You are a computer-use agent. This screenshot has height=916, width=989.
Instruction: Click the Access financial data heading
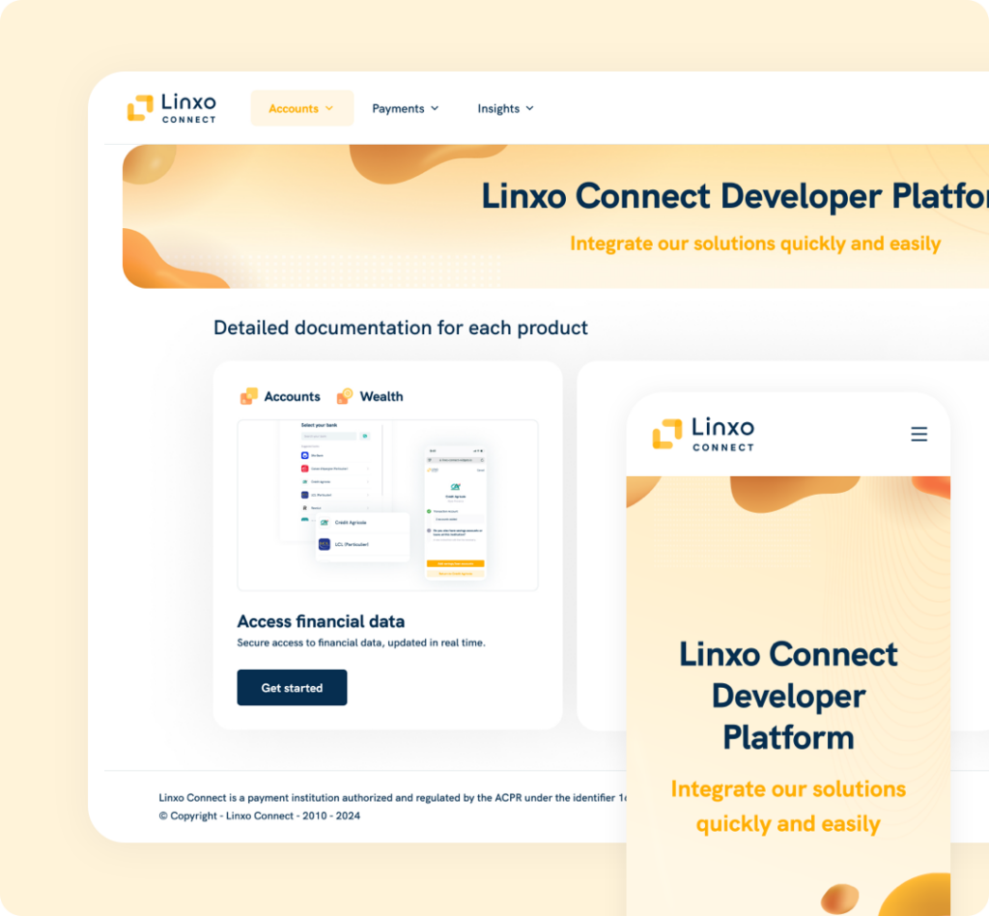pyautogui.click(x=321, y=621)
